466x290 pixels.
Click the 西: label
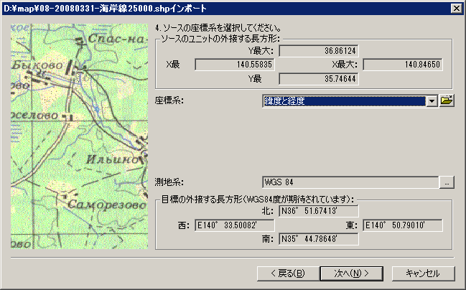(184, 225)
